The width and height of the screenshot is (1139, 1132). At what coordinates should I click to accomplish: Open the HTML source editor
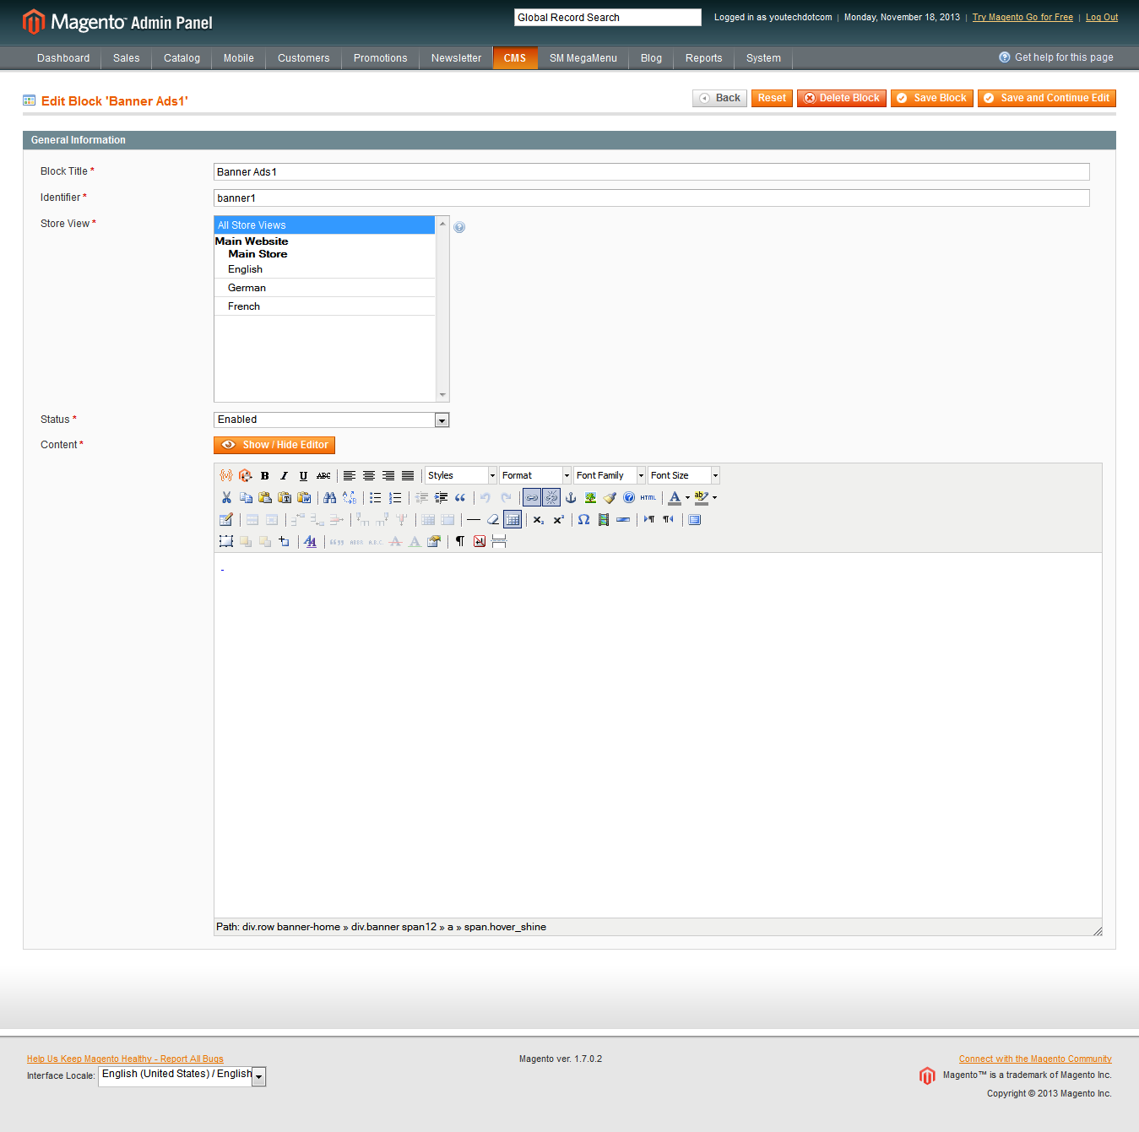648,497
